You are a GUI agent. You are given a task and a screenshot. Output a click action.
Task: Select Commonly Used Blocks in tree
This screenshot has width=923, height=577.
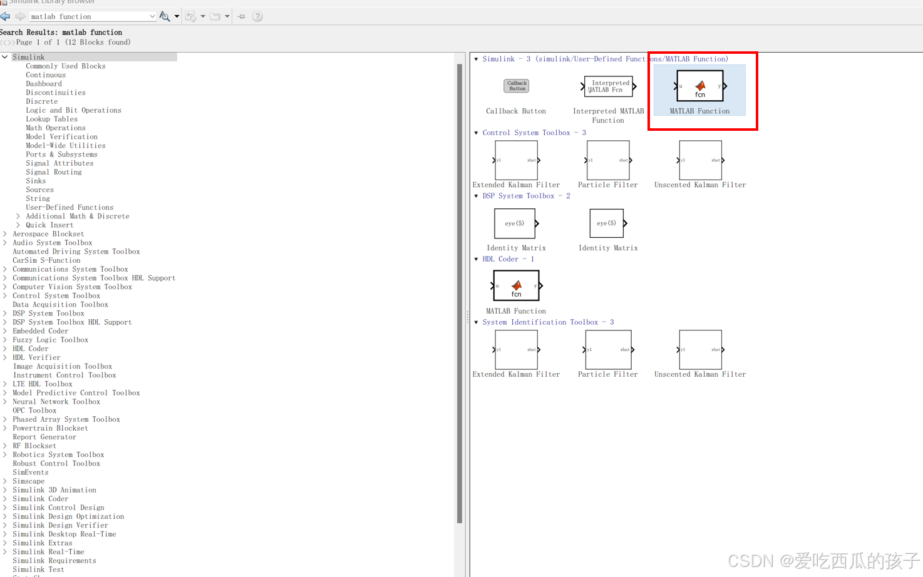point(66,66)
